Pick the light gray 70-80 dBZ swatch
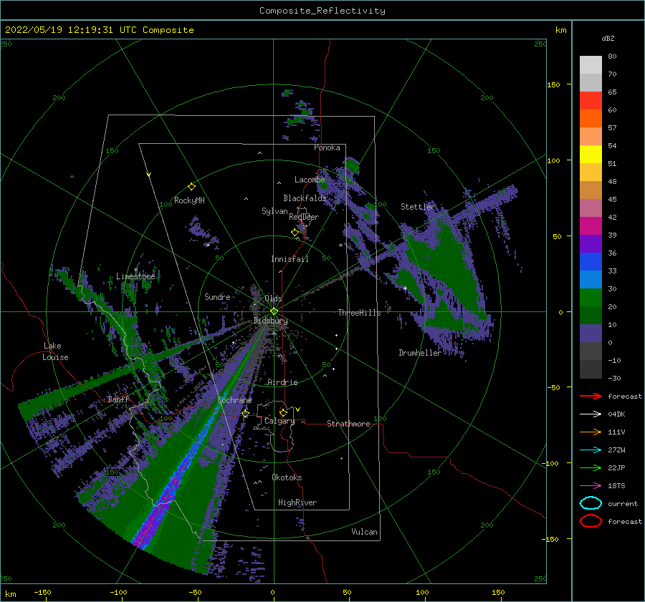 [x=591, y=65]
